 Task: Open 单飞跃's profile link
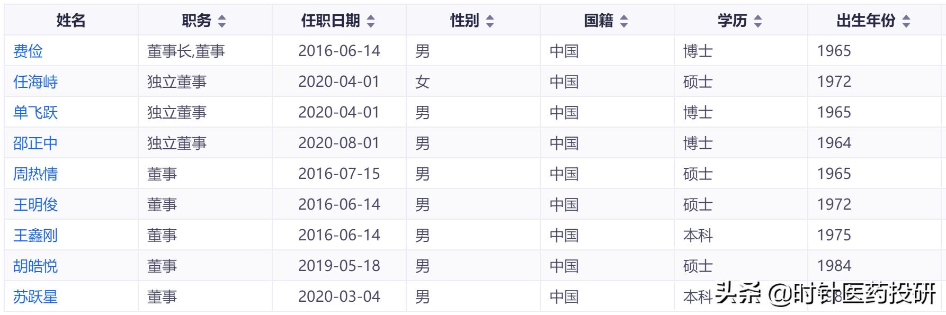[x=35, y=113]
